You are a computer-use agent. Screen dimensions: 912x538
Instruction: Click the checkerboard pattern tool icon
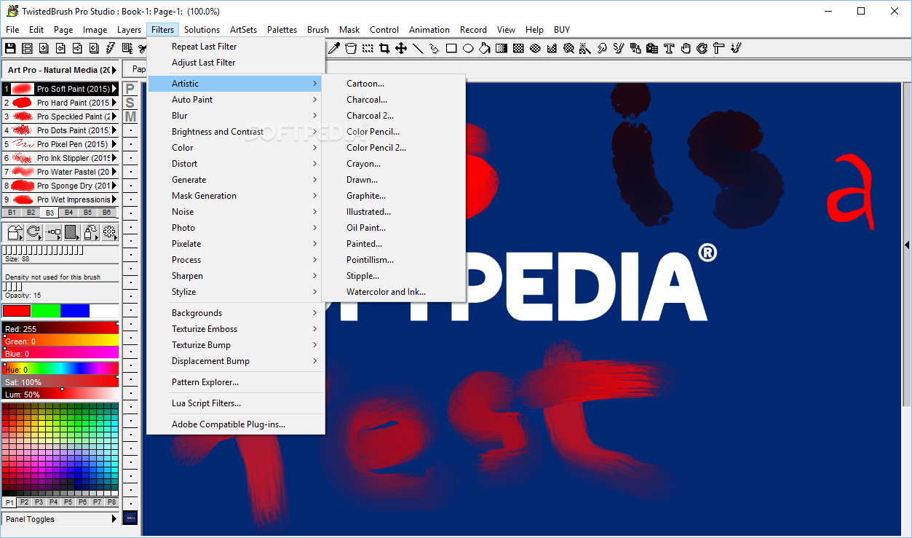(518, 48)
